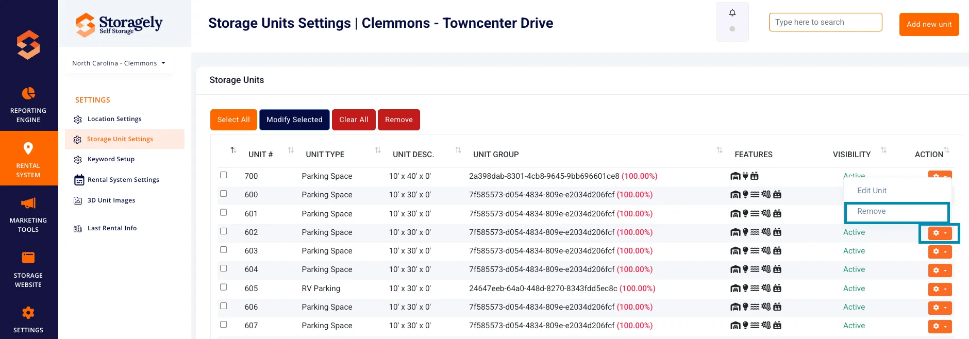Click the Clear All button
This screenshot has width=969, height=339.
(x=354, y=120)
